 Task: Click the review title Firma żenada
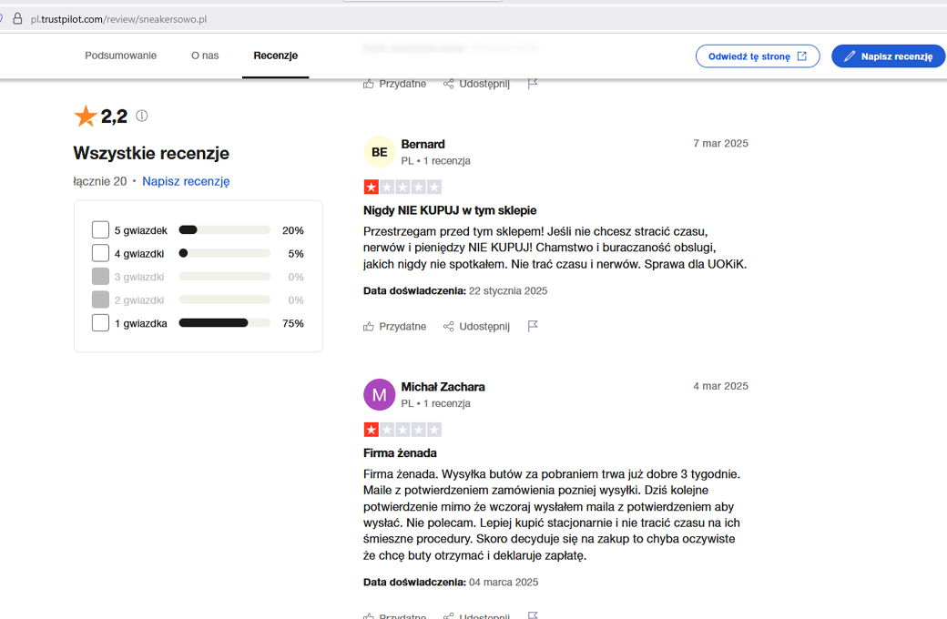pyautogui.click(x=400, y=453)
